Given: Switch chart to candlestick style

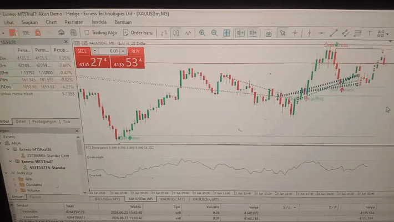Looking at the screenshot, I should point(176,33).
